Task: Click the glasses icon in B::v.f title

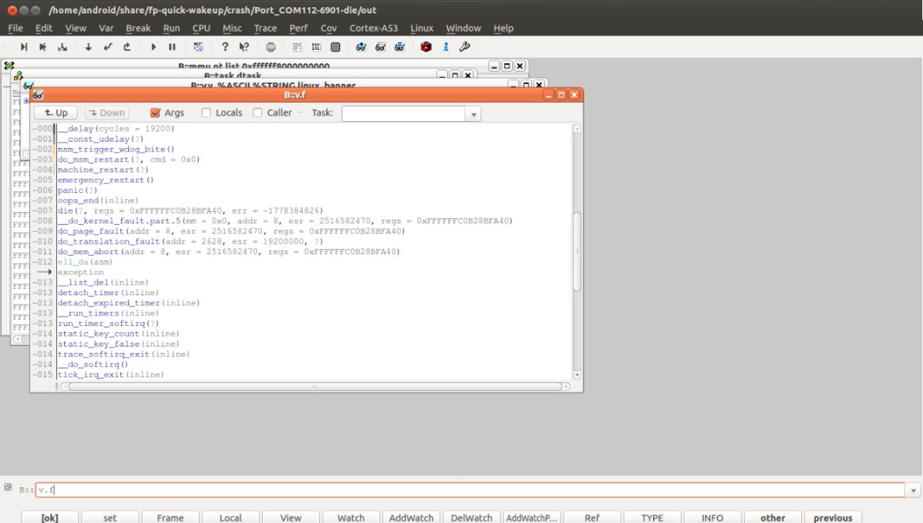Action: coord(38,95)
